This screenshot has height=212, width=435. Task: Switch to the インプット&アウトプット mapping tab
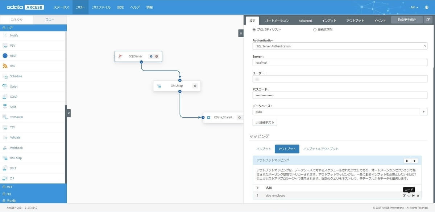point(321,149)
